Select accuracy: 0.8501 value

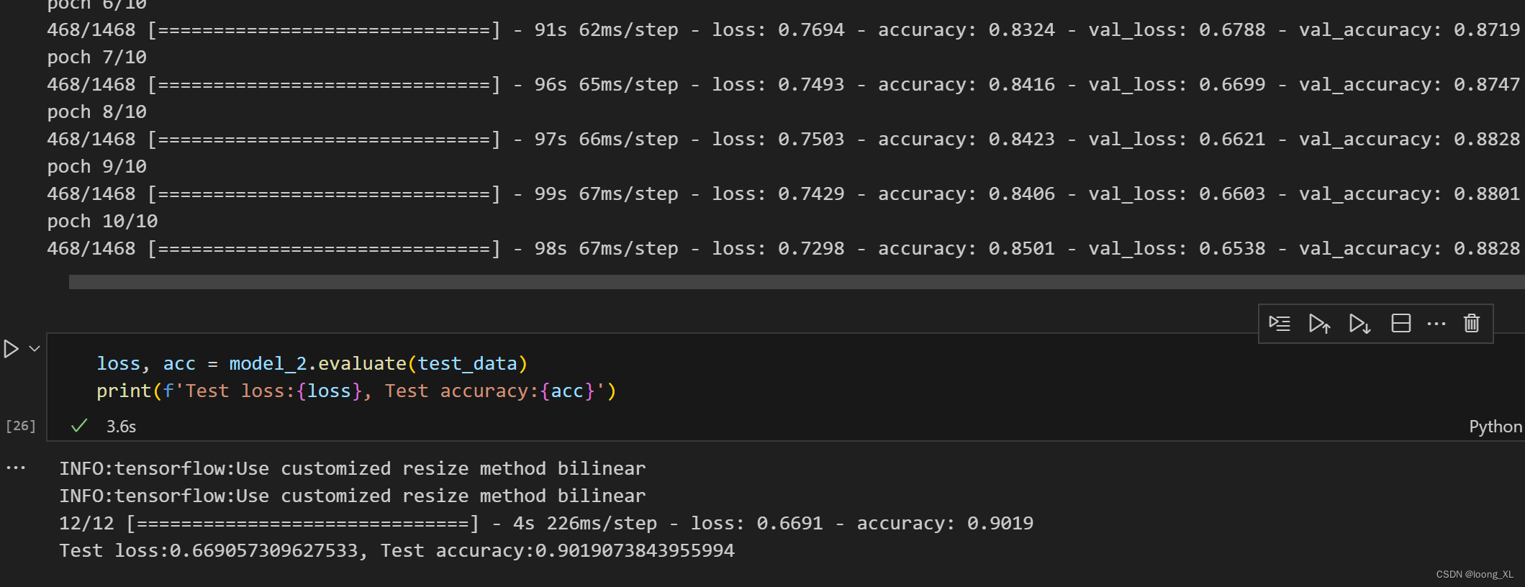pos(967,248)
